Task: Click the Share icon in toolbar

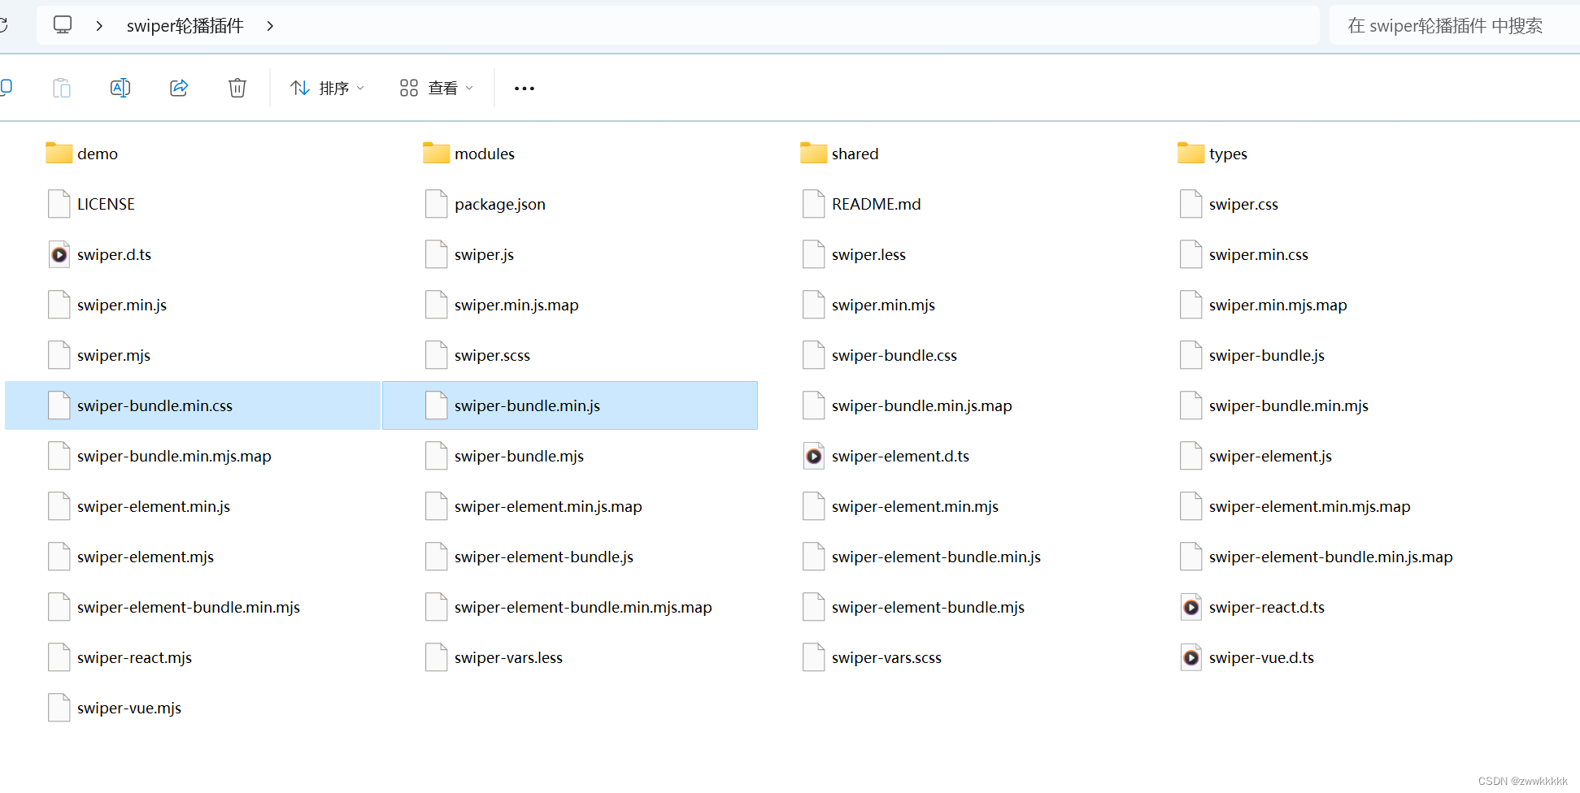Action: (x=179, y=88)
